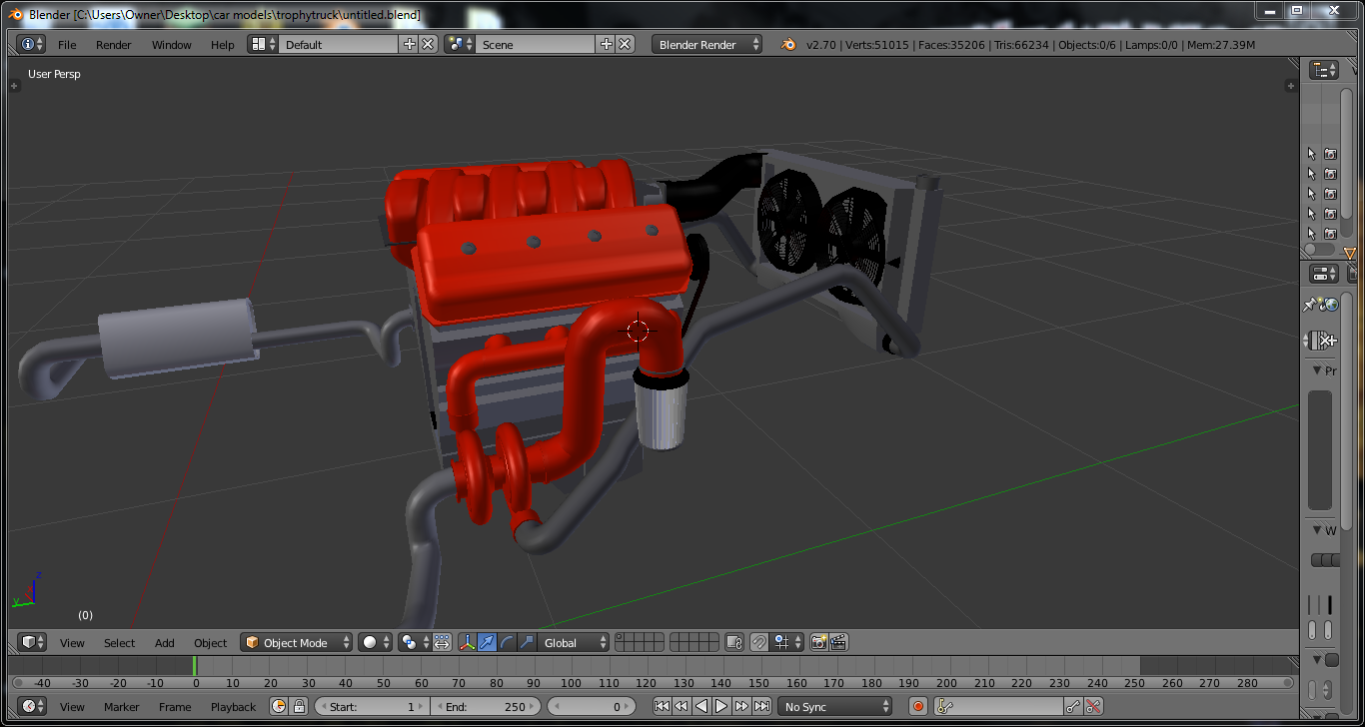Click the Playback menu in timeline header
Viewport: 1365px width, 727px height.
233,706
